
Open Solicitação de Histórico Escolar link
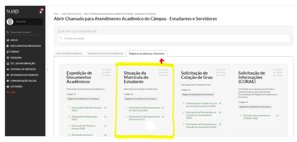point(83,127)
